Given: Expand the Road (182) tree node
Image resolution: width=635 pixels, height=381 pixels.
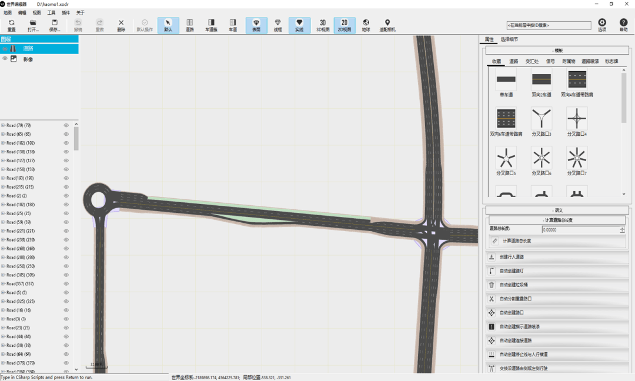Looking at the screenshot, I should pyautogui.click(x=3, y=205).
